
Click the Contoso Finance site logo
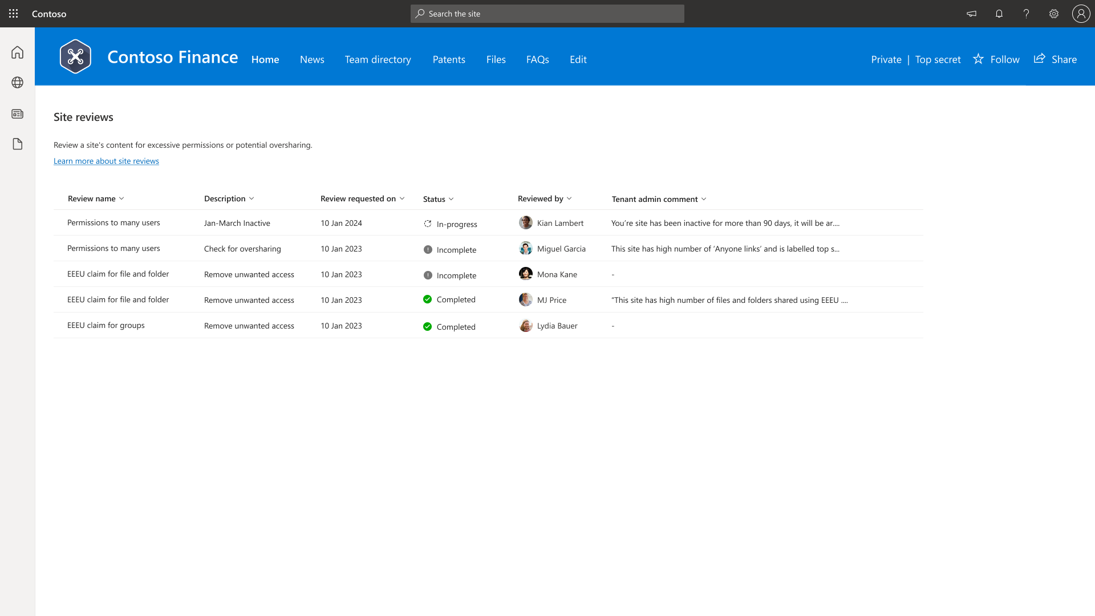75,56
